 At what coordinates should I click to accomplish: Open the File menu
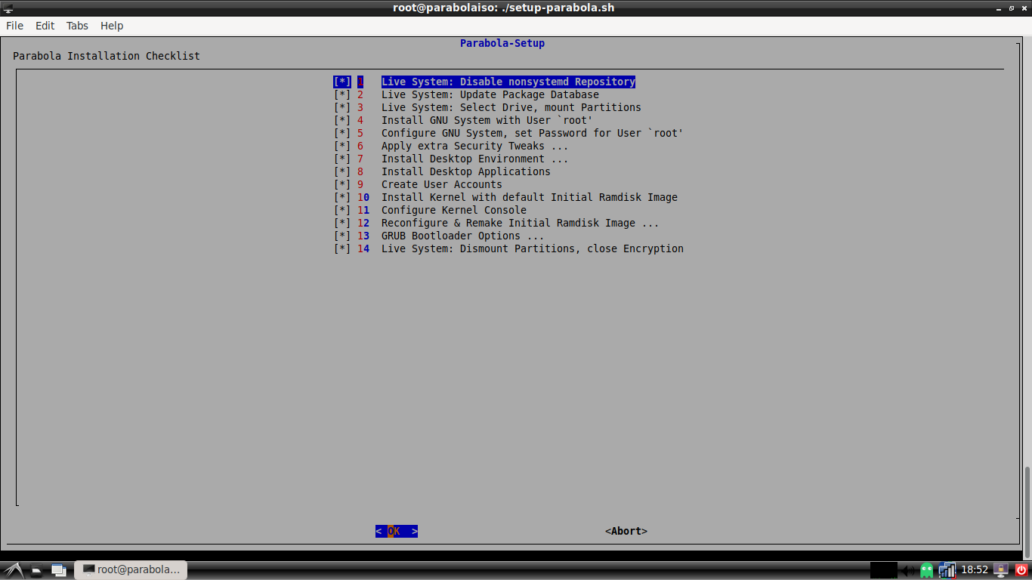coord(14,26)
